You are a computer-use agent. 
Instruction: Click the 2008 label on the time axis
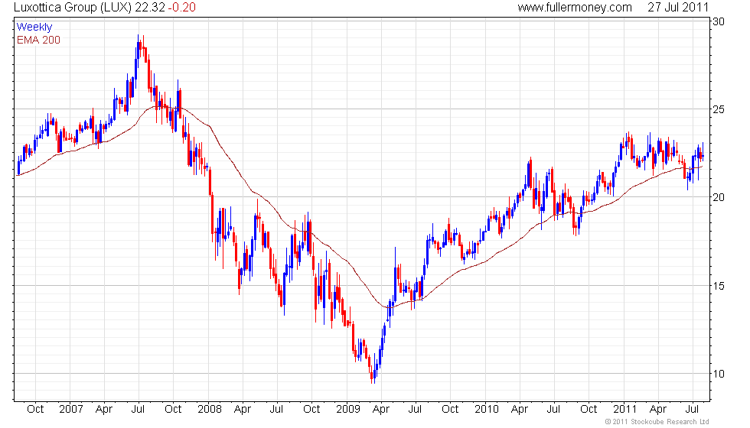click(210, 409)
